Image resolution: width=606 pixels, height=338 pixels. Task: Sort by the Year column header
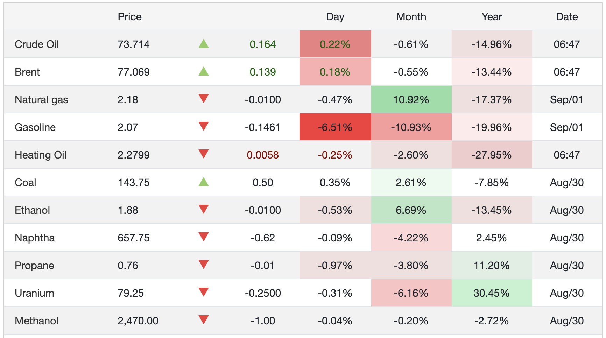(492, 17)
